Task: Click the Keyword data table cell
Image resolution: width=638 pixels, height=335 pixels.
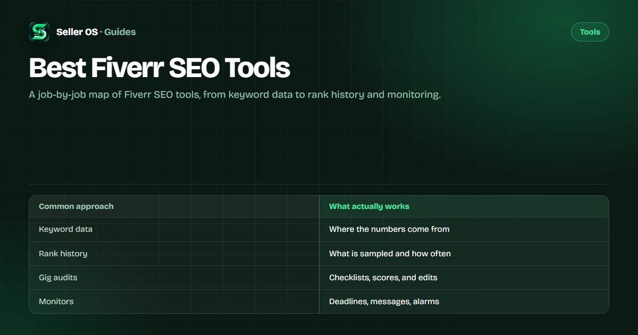Action: click(x=174, y=229)
